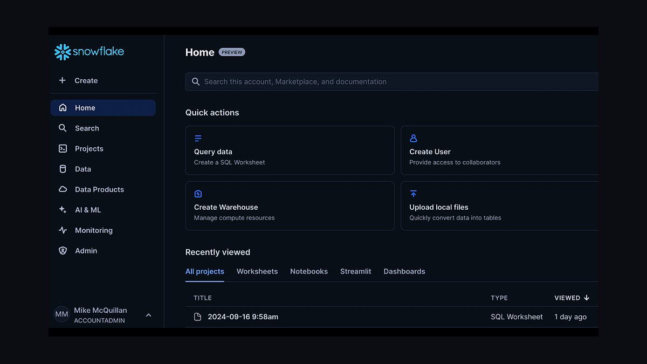Click the Data database icon
This screenshot has height=364, width=647.
pos(63,169)
